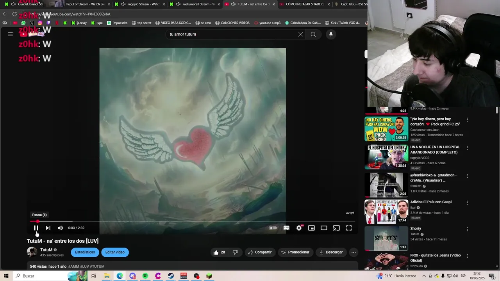Click the search magnifier button
500x281 pixels.
pyautogui.click(x=313, y=34)
